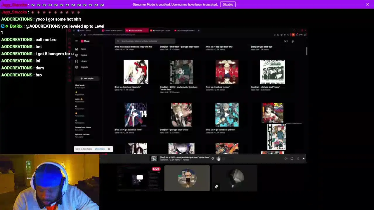
Task: Go to Home in sidebar
Action: click(x=81, y=49)
